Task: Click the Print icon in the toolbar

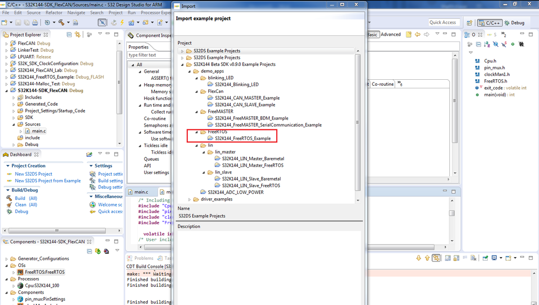Action: [35, 23]
